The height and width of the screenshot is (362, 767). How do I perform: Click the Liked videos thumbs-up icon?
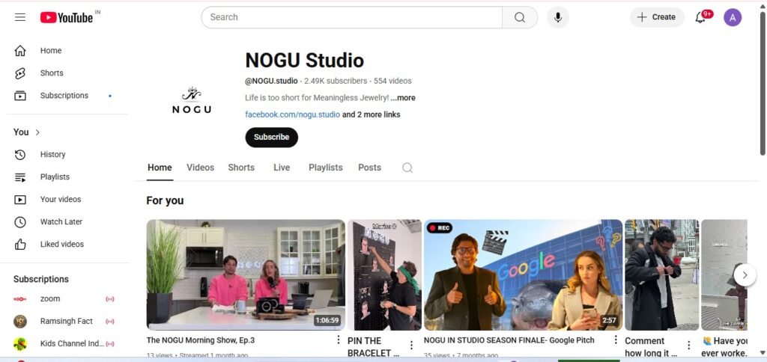tap(20, 245)
